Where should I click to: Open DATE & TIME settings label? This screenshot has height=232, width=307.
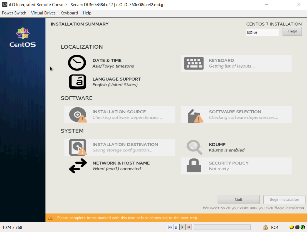click(x=107, y=61)
